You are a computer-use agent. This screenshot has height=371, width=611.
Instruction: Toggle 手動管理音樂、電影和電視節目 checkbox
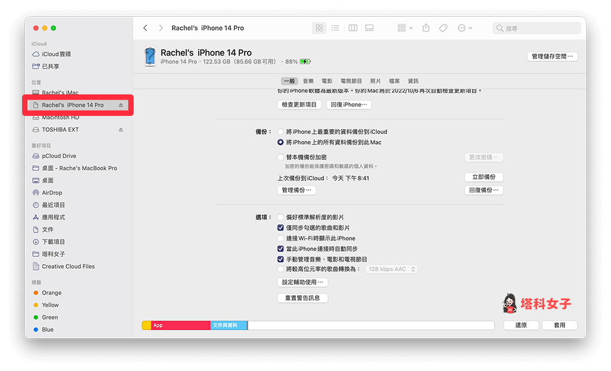coord(280,259)
